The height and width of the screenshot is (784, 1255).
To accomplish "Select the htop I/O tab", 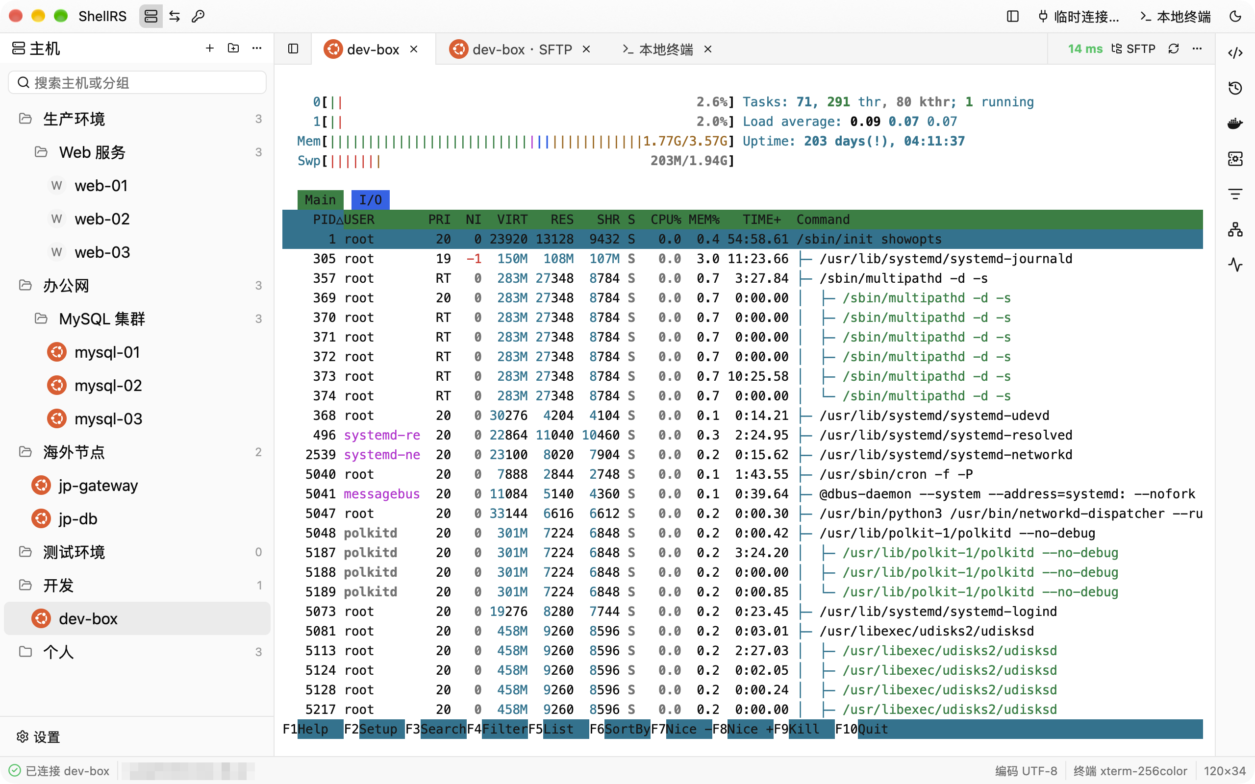I will 370,199.
